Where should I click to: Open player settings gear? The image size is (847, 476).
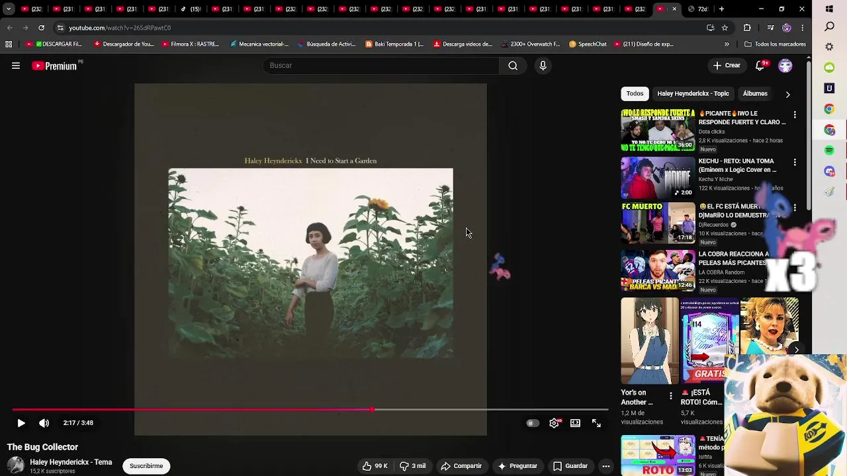(555, 423)
